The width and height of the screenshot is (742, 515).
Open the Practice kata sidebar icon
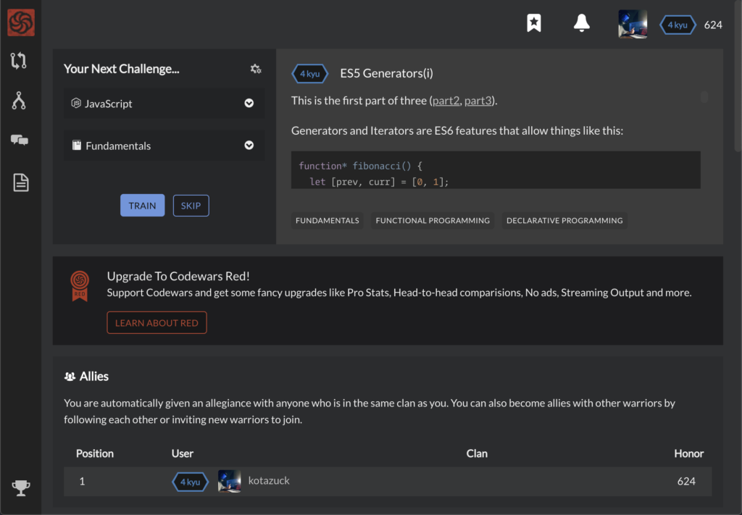pos(18,61)
